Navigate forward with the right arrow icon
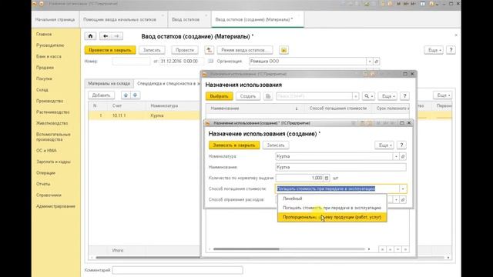 point(116,36)
